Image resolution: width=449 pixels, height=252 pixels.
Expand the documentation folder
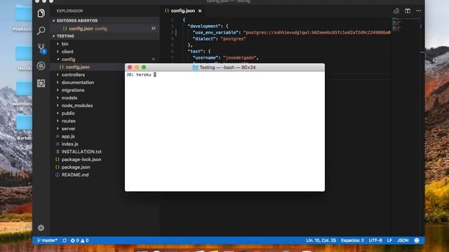[78, 83]
